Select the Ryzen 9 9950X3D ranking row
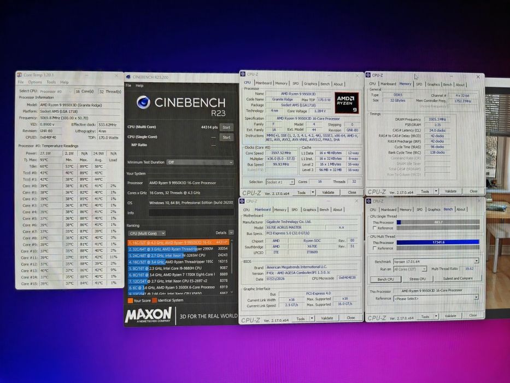510x383 pixels. (x=178, y=242)
